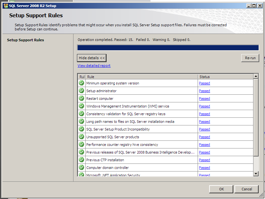This screenshot has width=265, height=199.
Task: Open Passed status for Previous releases of SQL Server 2008
Action: pyautogui.click(x=204, y=152)
